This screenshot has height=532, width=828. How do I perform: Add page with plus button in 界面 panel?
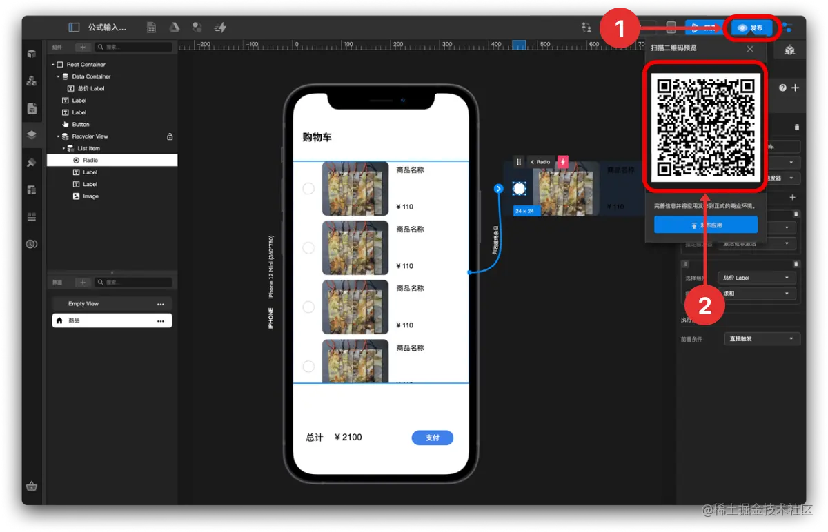click(82, 283)
